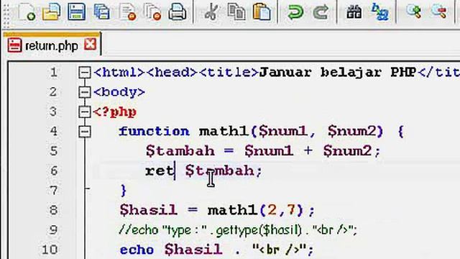Screen dimensions: 460x259
Task: Save all open files
Action: (x=102, y=12)
